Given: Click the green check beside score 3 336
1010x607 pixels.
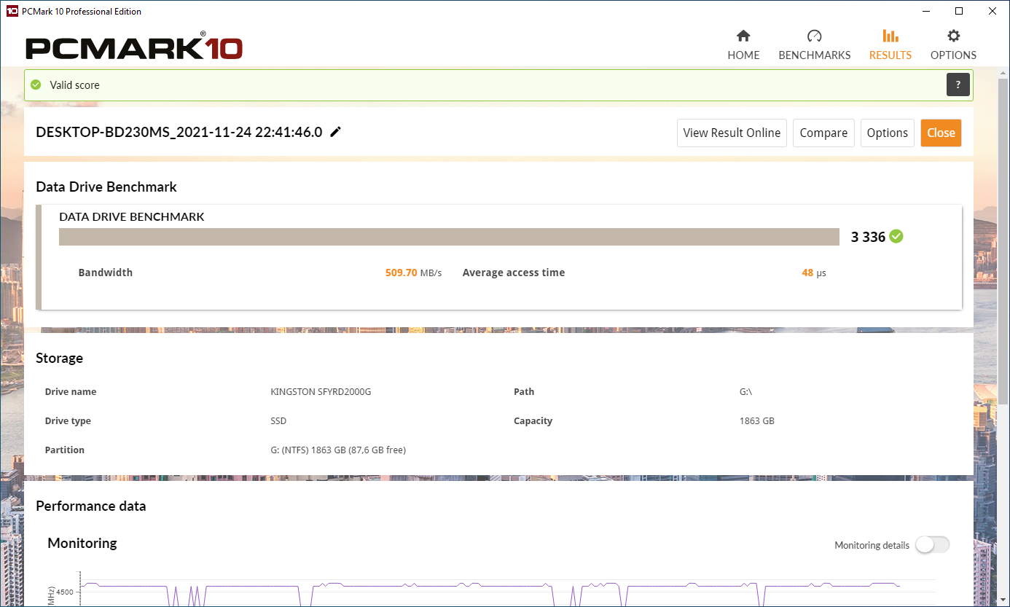Looking at the screenshot, I should tap(896, 236).
